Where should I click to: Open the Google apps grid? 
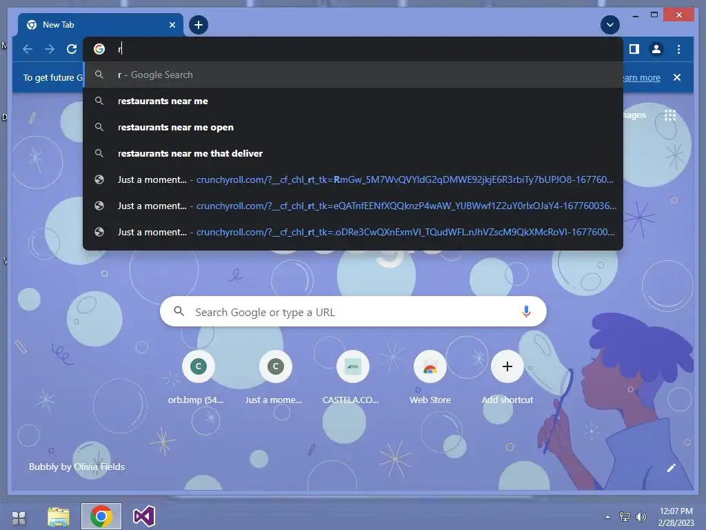[670, 115]
